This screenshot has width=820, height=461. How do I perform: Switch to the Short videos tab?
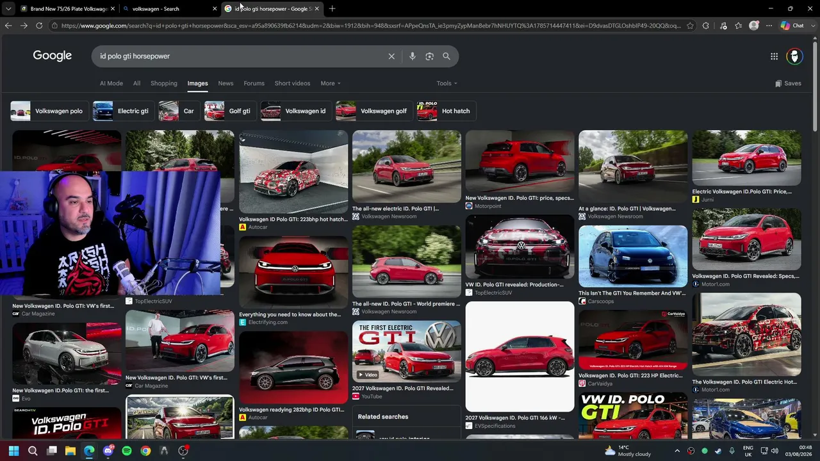click(x=292, y=83)
